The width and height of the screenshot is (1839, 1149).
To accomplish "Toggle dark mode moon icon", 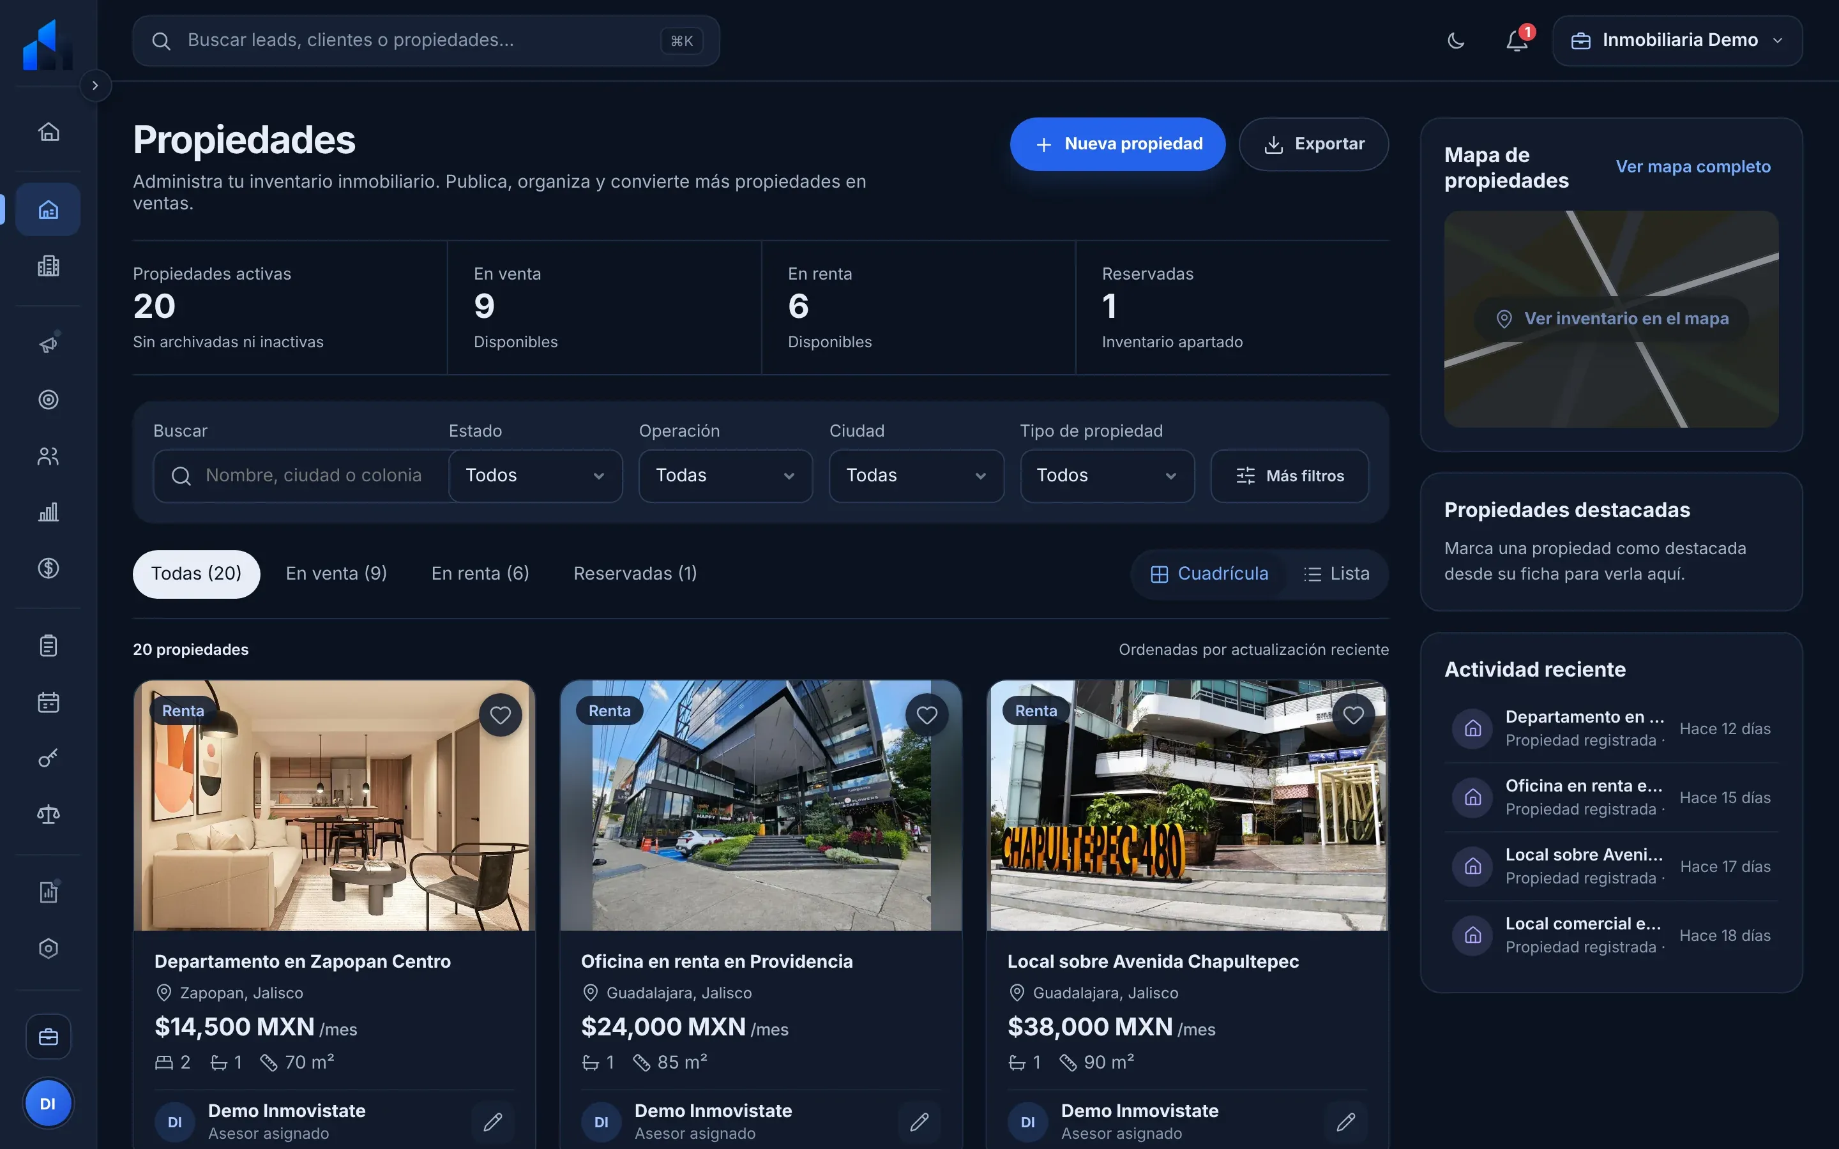I will (1455, 40).
